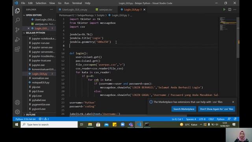This screenshot has height=142, width=252.
Task: Click Don't Show Again for .csv files
Action: point(217,109)
